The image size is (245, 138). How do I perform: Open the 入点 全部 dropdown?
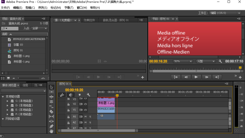(39, 28)
